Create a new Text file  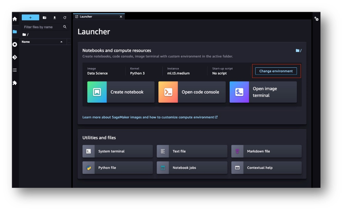pyautogui.click(x=192, y=151)
